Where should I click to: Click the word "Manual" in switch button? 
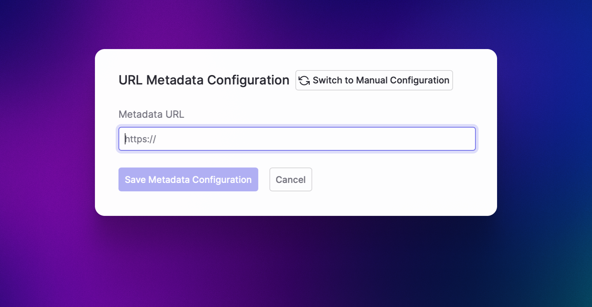tap(372, 80)
